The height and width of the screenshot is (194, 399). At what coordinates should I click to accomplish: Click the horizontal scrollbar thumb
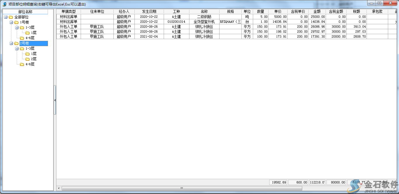(x=182, y=188)
